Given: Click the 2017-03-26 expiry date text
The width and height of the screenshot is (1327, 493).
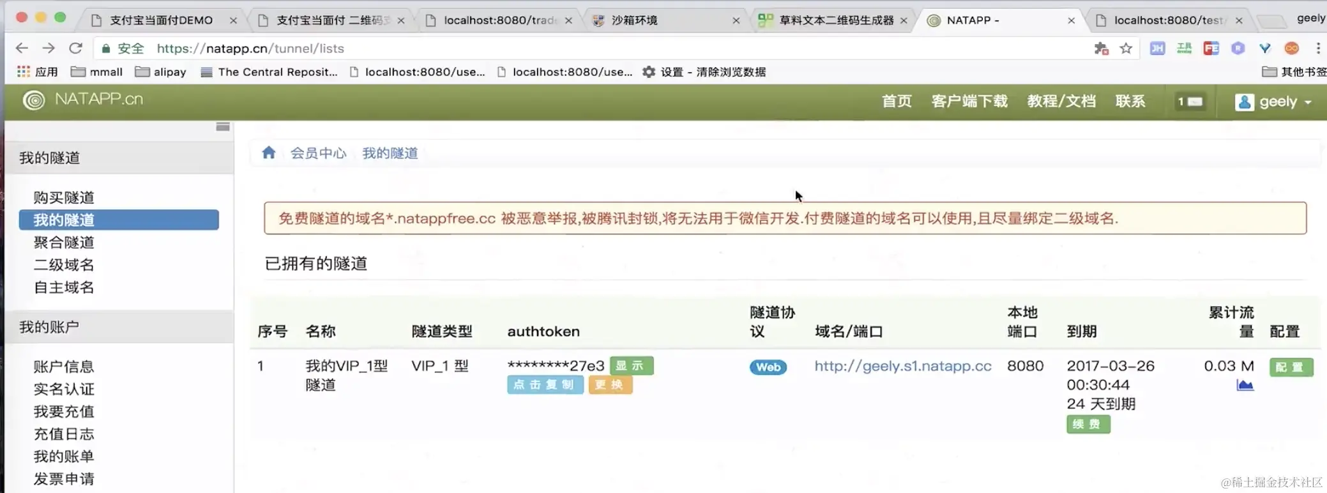Looking at the screenshot, I should pos(1111,366).
